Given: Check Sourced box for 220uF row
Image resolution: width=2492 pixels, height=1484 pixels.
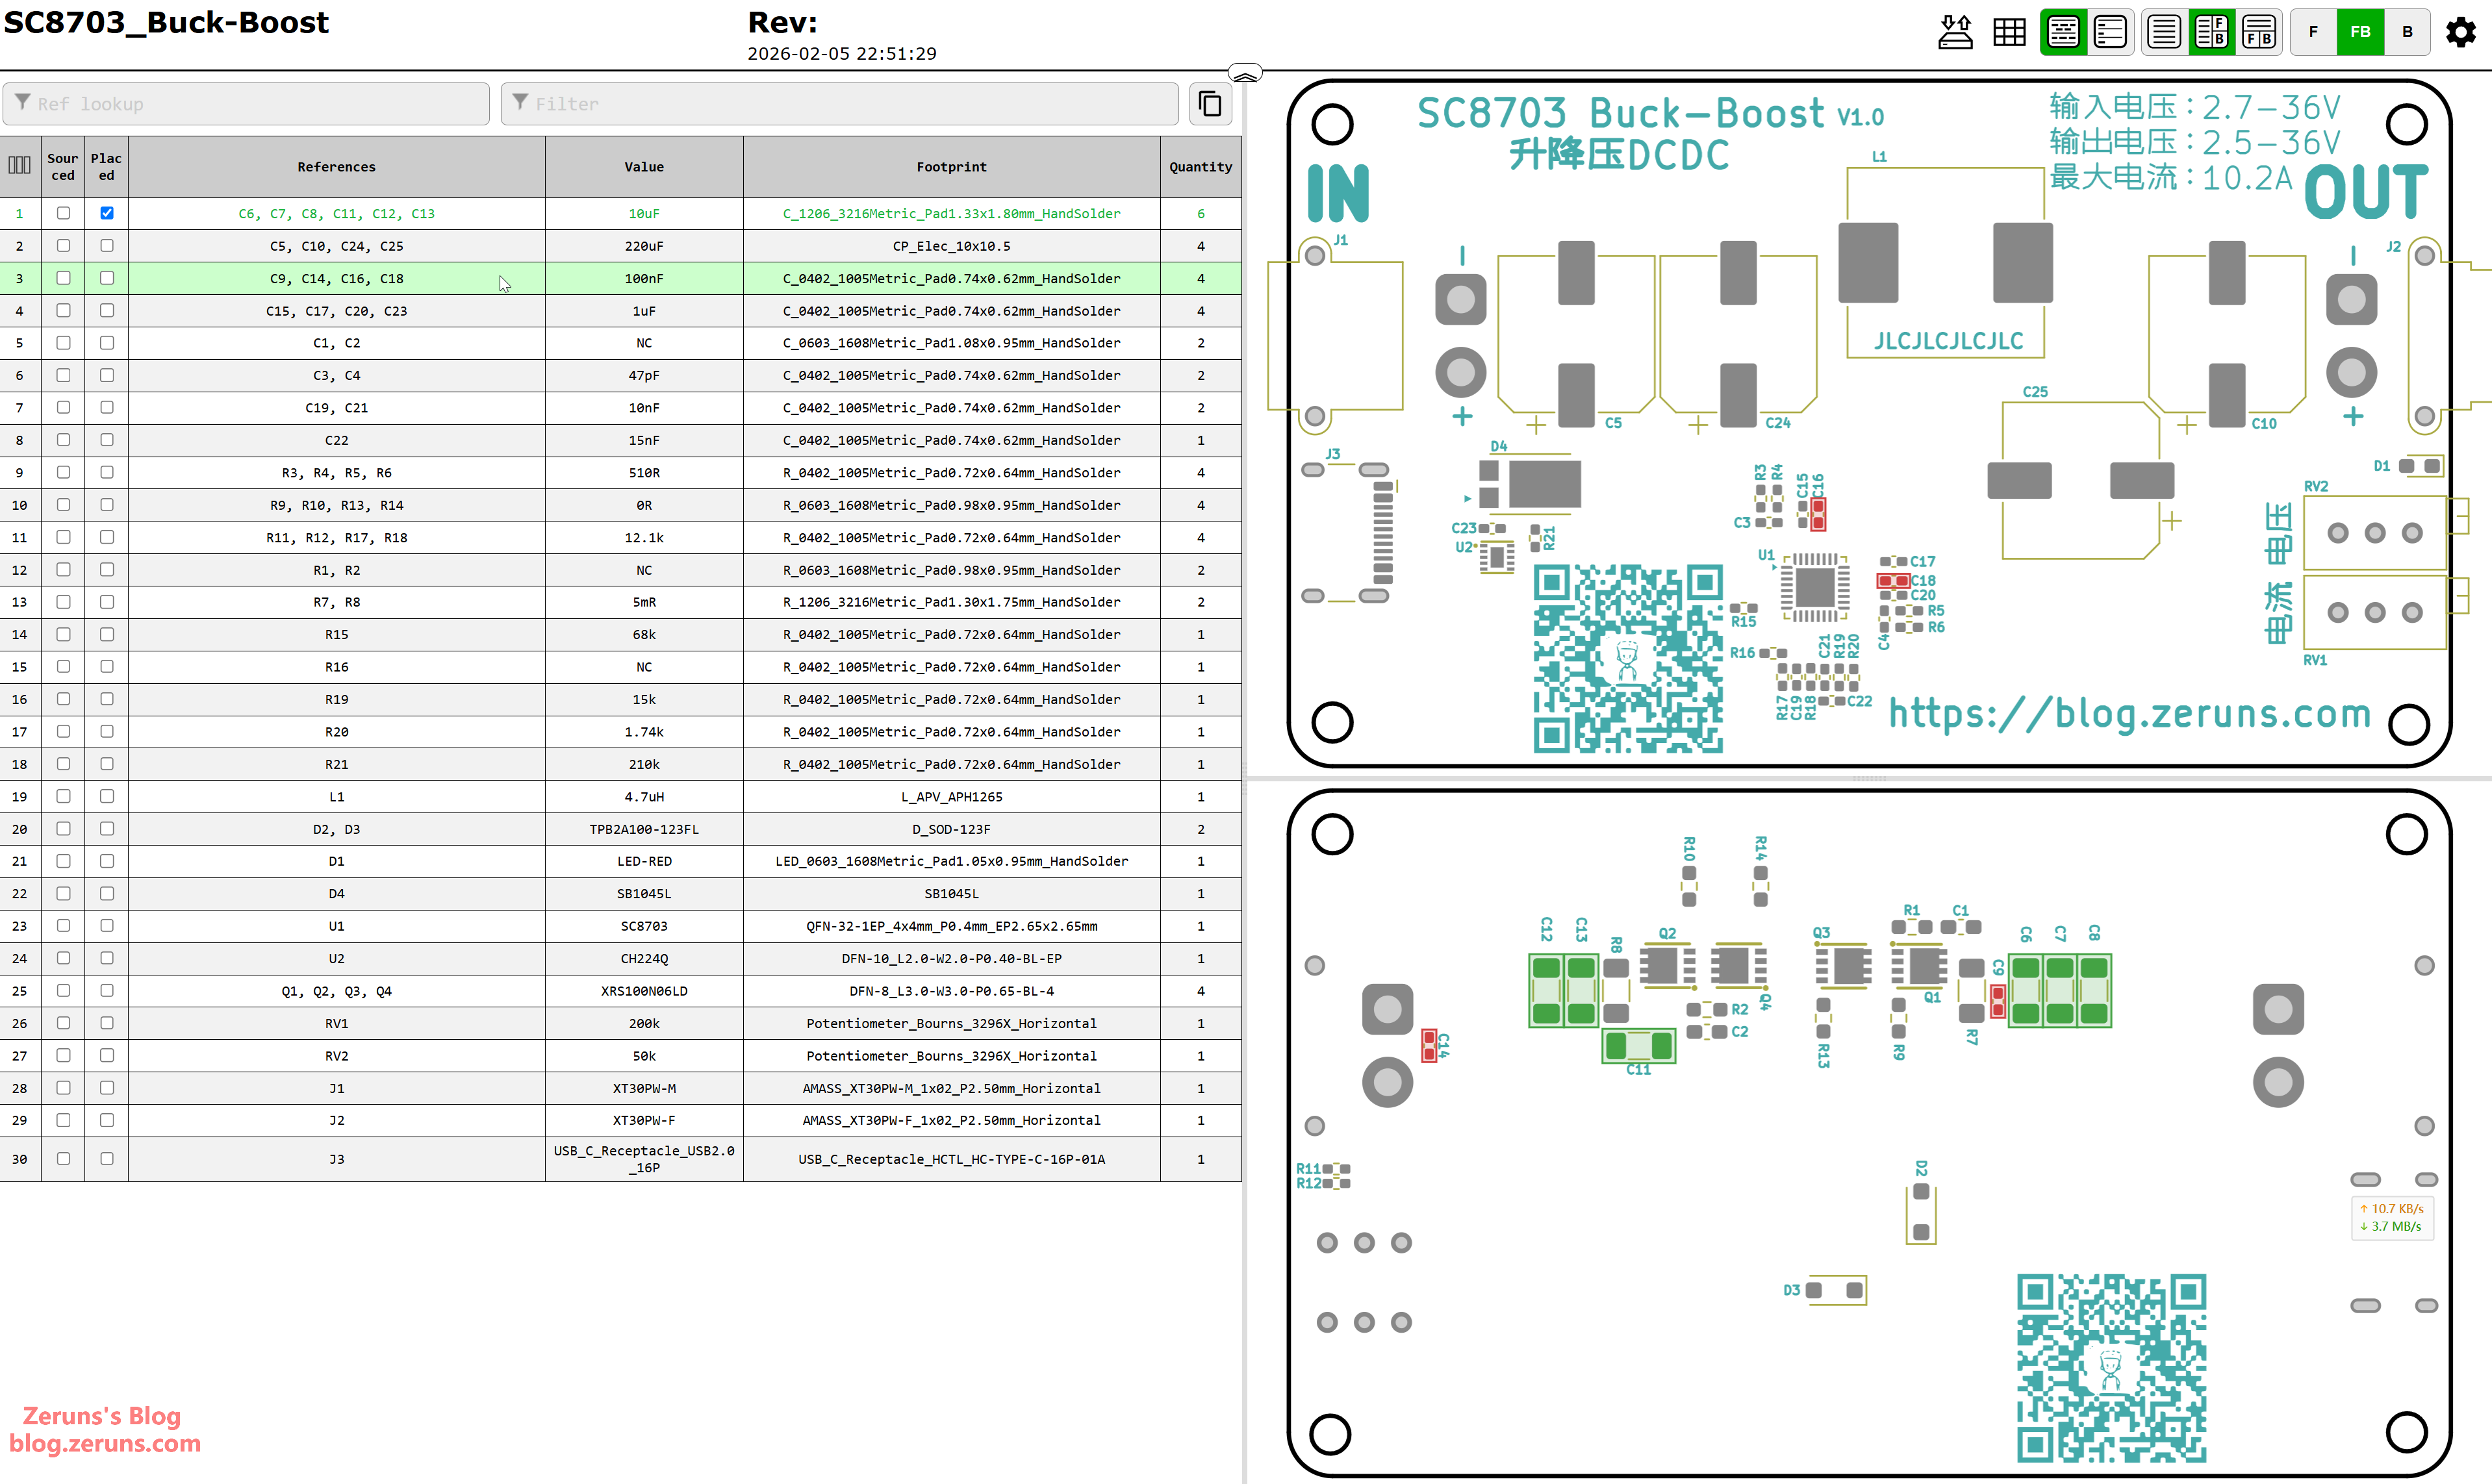Looking at the screenshot, I should pos(63,246).
